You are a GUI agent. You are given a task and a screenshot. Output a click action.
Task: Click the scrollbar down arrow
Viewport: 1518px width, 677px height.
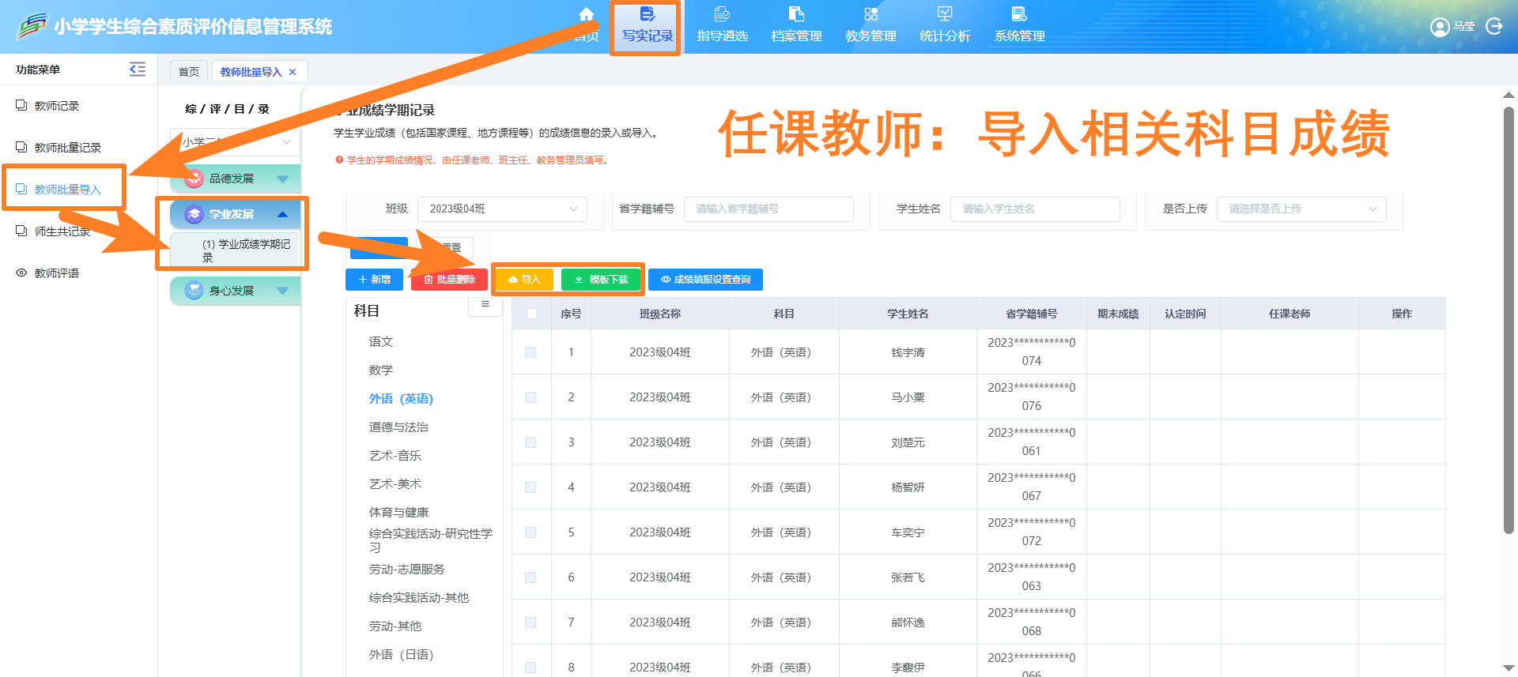pos(1509,668)
